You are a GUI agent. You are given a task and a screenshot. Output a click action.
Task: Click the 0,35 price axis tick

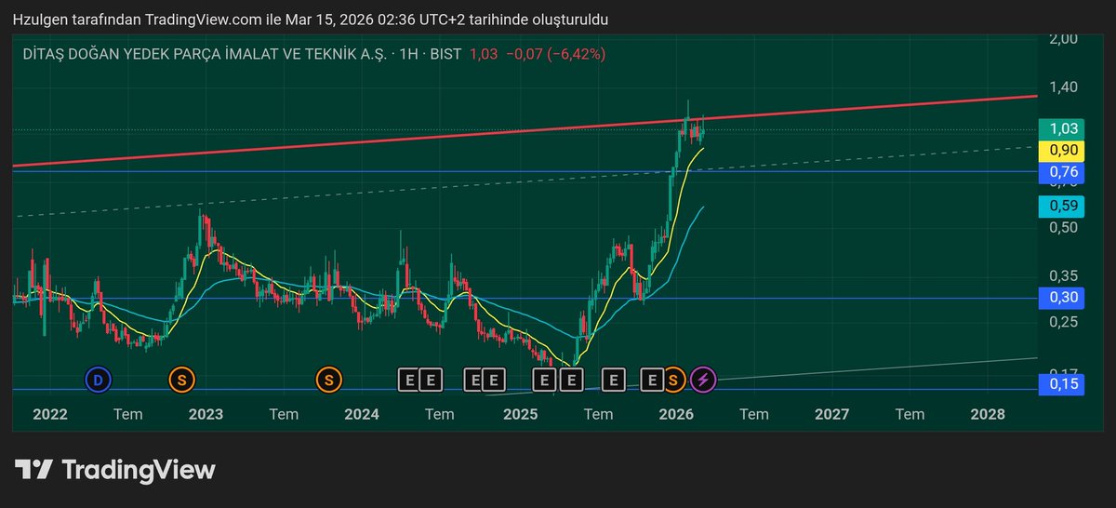click(1062, 276)
